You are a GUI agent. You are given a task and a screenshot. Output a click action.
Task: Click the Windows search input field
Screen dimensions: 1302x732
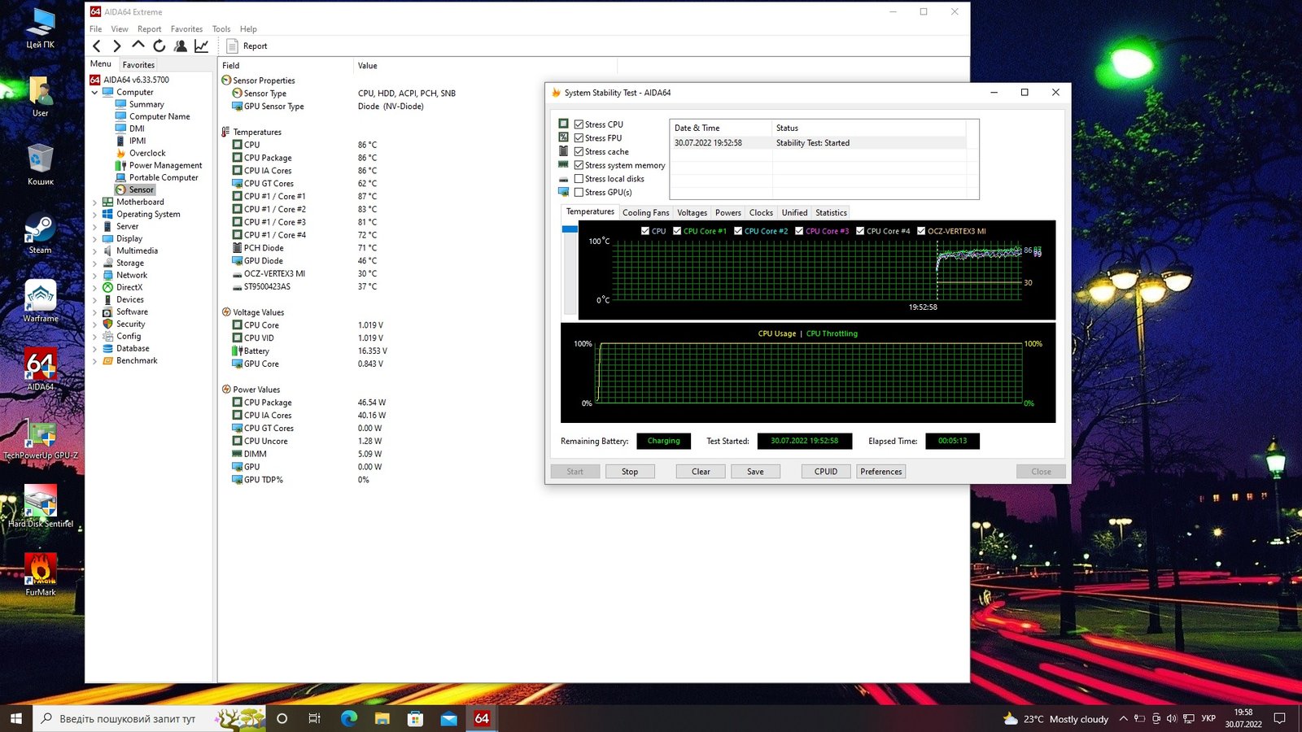tap(127, 719)
